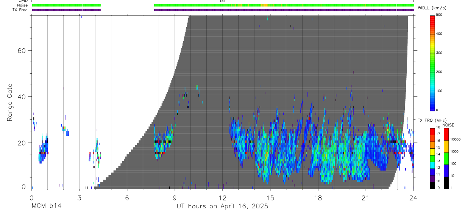This screenshot has height=214, width=465.
Task: Click the '12' tick on UT hours axis
Action: coord(222,197)
